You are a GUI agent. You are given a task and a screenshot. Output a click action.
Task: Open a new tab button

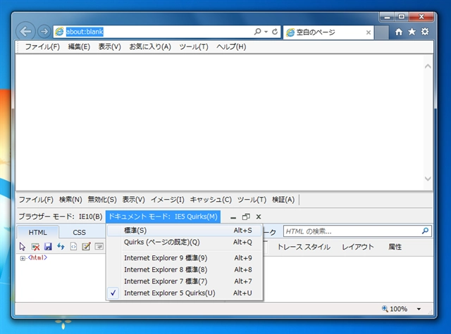(x=382, y=32)
